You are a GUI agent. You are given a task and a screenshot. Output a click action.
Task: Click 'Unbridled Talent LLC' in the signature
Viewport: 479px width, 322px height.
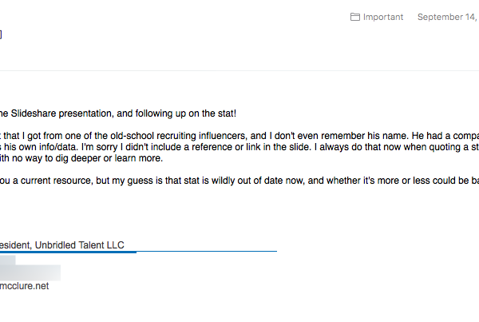coord(79,245)
